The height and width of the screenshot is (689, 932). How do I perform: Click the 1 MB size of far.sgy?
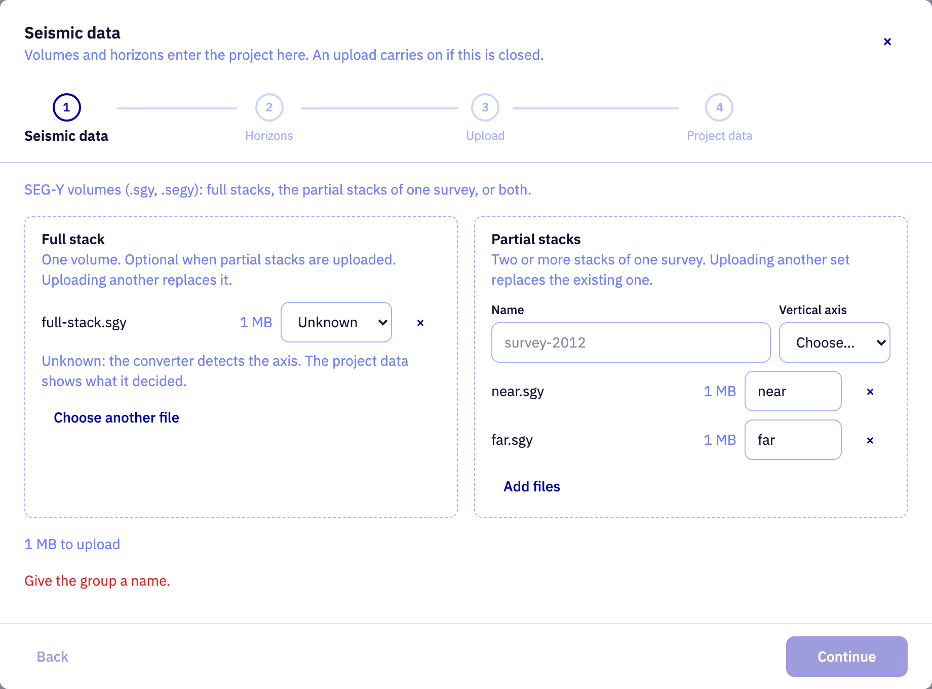point(720,440)
